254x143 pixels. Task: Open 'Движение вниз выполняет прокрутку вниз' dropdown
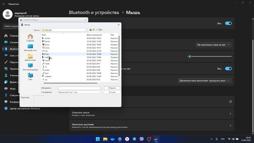[204, 81]
